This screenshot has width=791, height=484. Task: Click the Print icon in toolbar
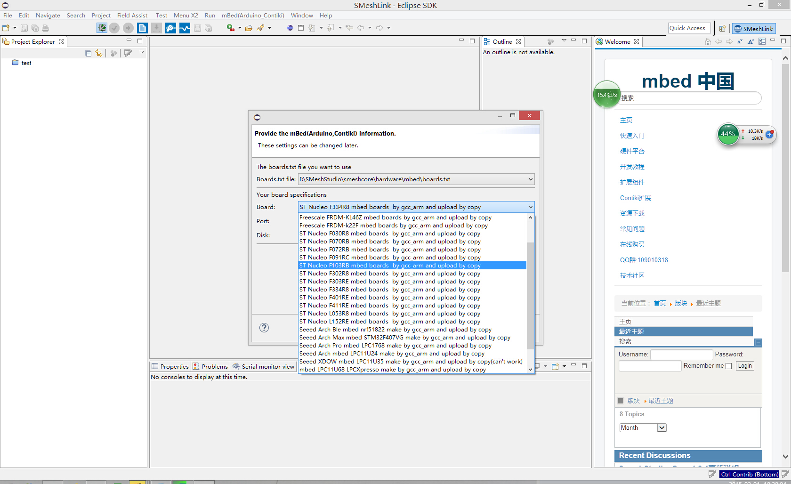45,28
